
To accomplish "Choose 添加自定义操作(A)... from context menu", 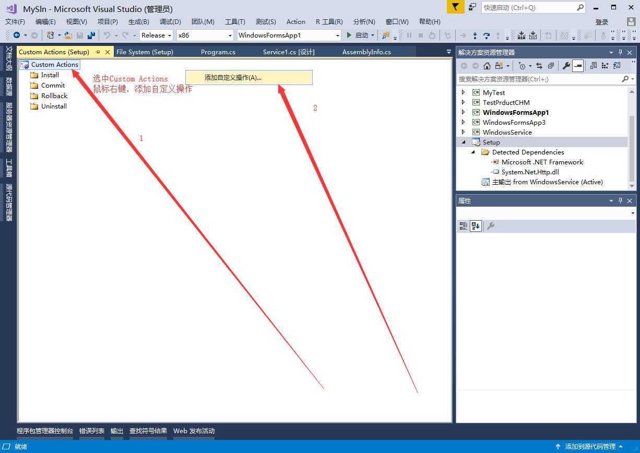I will [249, 77].
